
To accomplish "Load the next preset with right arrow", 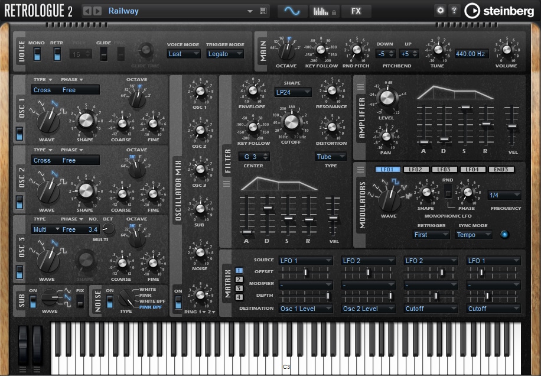I will tap(97, 11).
